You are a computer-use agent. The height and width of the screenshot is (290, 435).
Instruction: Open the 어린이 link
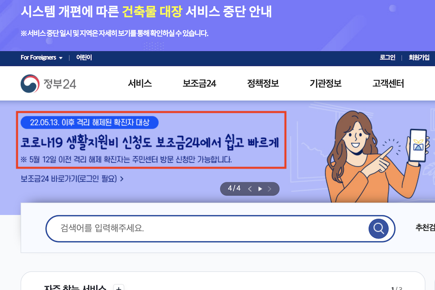click(84, 58)
